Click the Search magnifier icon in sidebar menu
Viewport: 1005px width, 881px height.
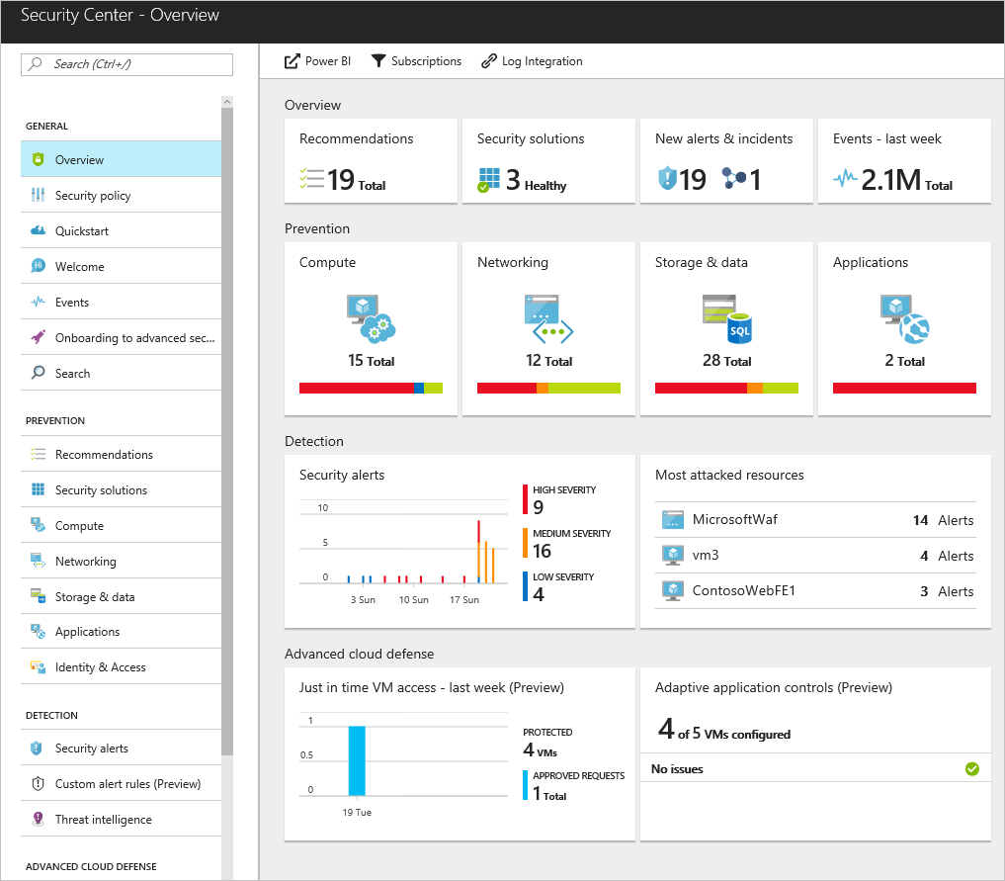38,372
